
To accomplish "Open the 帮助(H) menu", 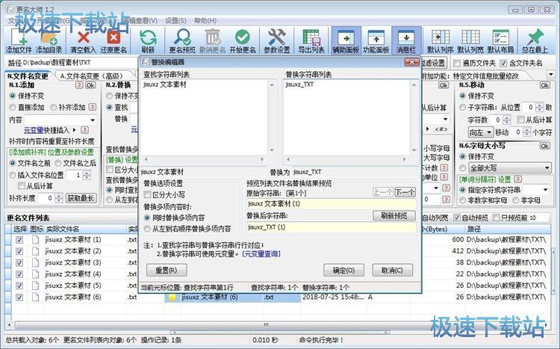I will (205, 21).
